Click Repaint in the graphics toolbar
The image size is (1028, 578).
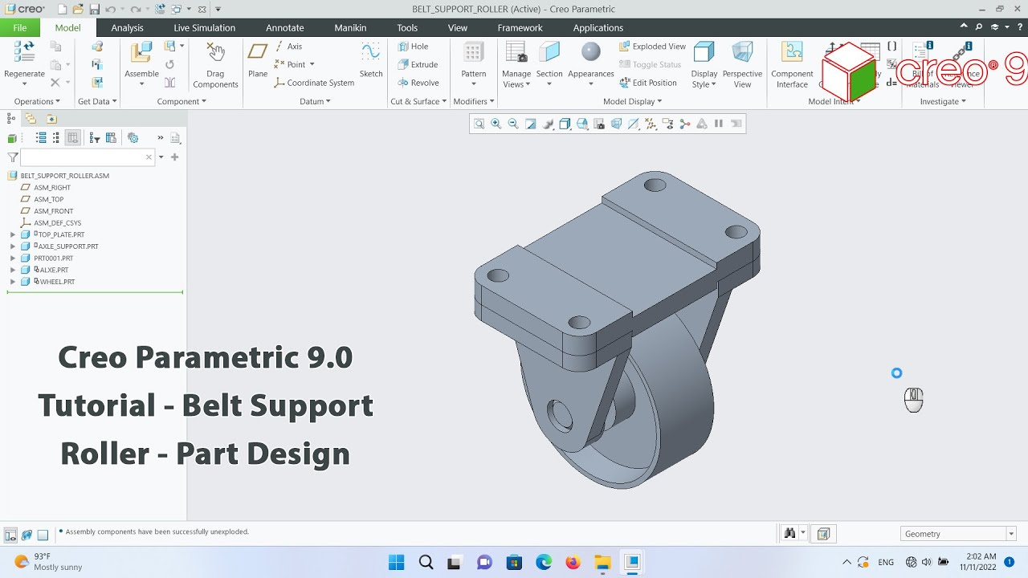[531, 124]
